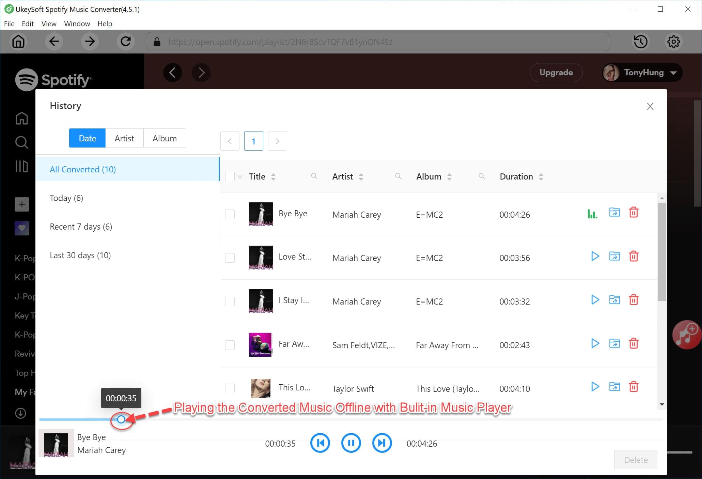Select the Far Aw... track checkbox
Image resolution: width=702 pixels, height=479 pixels.
pos(230,345)
